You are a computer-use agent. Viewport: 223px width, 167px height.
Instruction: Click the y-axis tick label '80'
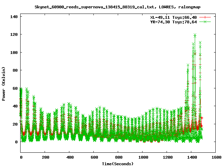(x=15, y=70)
